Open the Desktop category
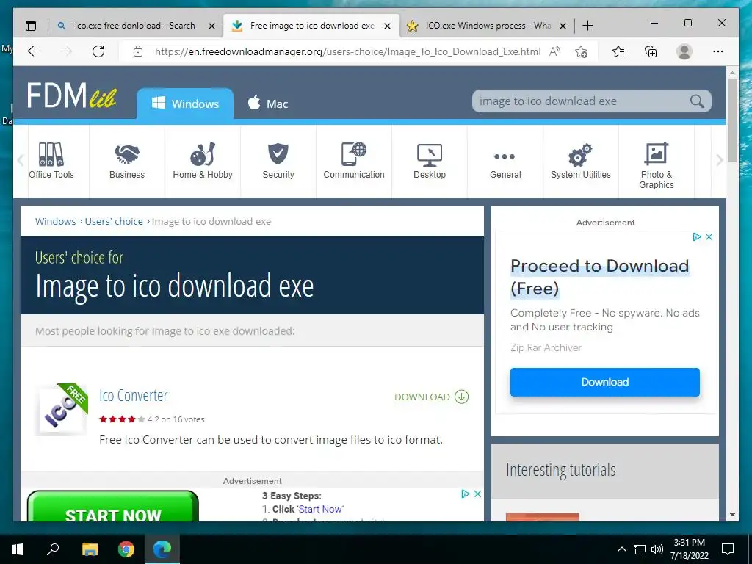The image size is (752, 564). pyautogui.click(x=430, y=161)
